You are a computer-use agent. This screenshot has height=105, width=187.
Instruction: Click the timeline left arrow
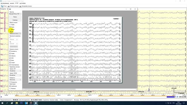(x=1, y=97)
